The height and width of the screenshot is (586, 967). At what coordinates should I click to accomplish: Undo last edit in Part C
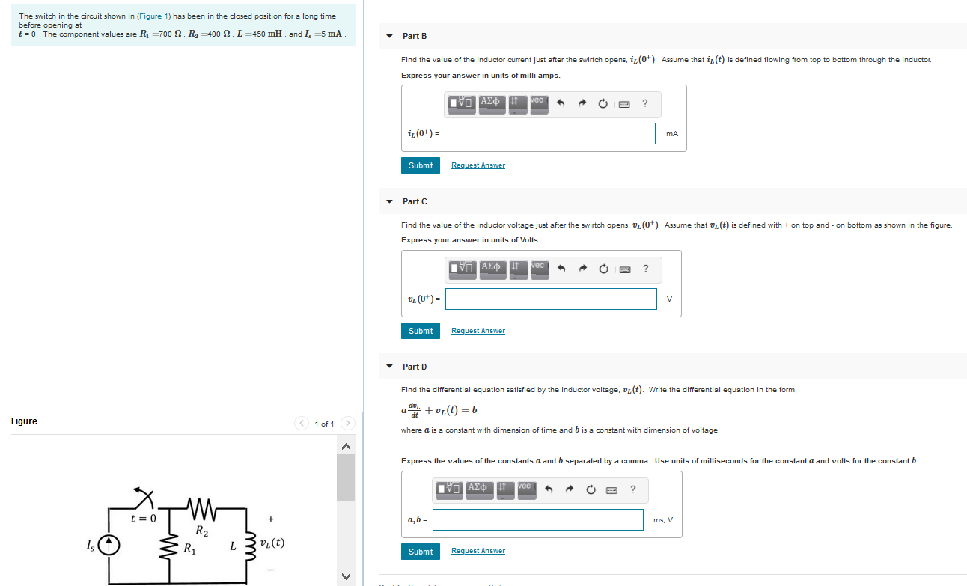pos(561,269)
